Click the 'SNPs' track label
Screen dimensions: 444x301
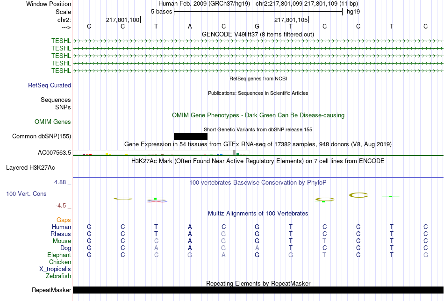click(63, 107)
